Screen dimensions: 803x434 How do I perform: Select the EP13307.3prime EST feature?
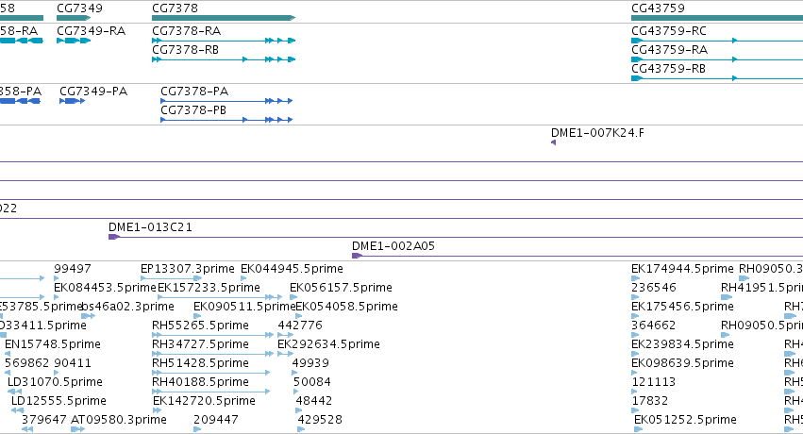[x=172, y=278]
